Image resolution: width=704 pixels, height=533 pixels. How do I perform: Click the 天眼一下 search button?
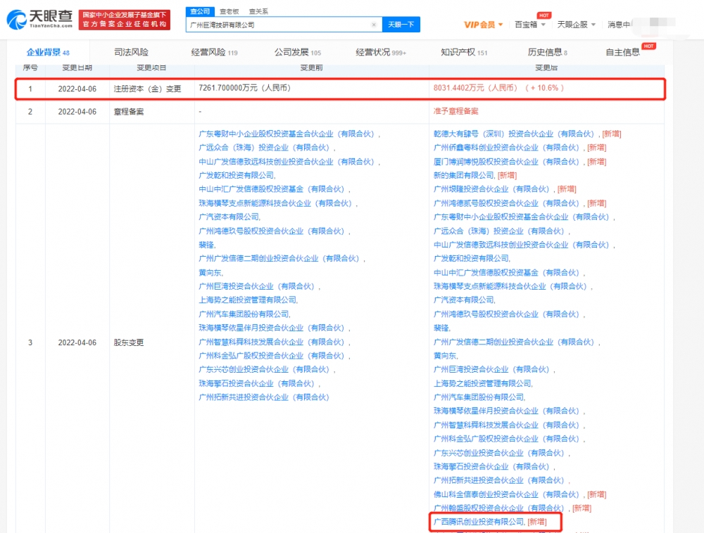(x=401, y=24)
